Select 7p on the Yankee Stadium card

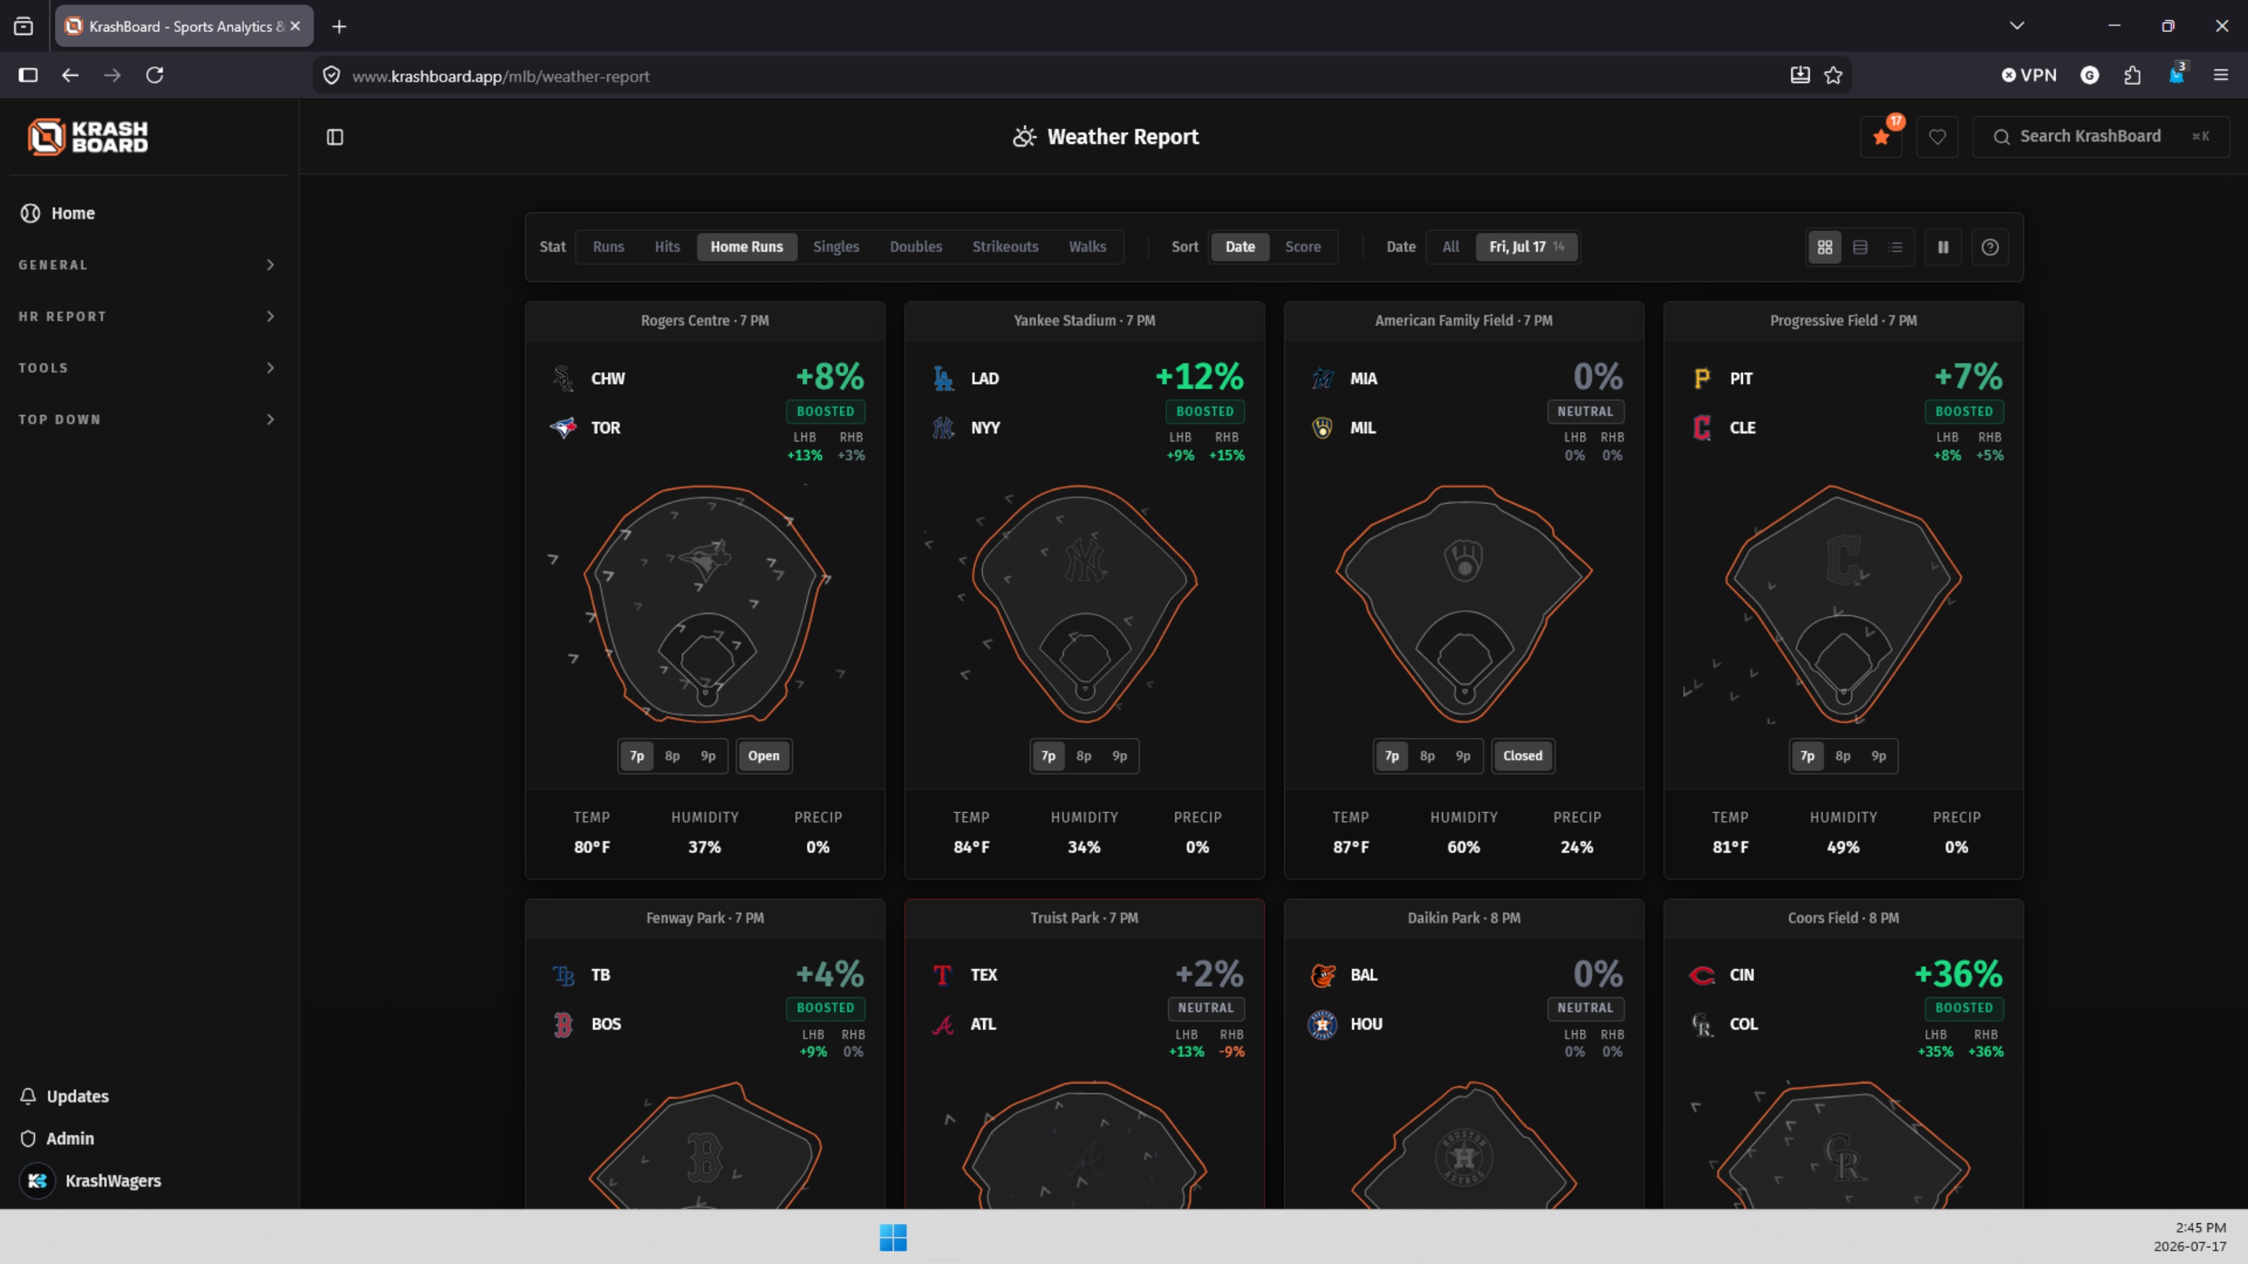click(x=1049, y=756)
